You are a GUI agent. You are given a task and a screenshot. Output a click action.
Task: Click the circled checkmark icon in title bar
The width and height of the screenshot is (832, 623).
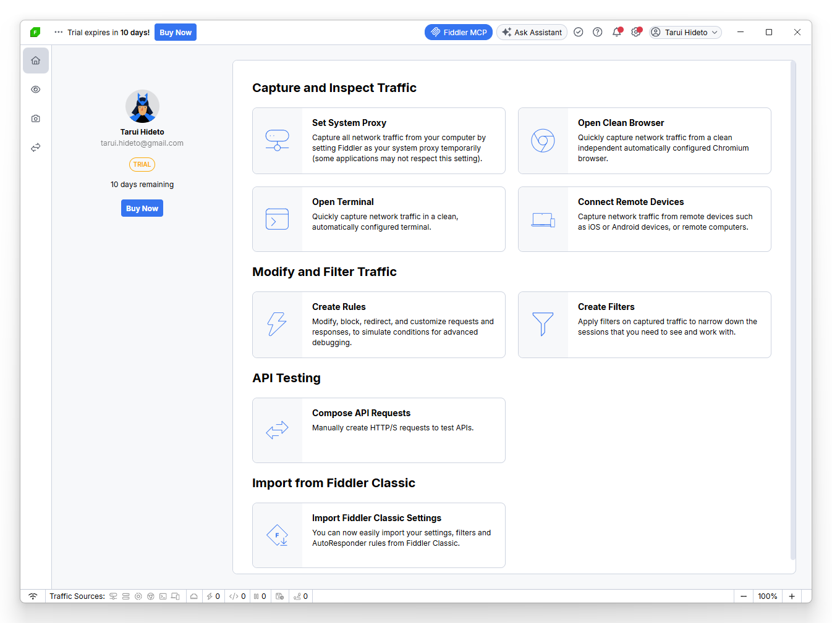tap(579, 32)
